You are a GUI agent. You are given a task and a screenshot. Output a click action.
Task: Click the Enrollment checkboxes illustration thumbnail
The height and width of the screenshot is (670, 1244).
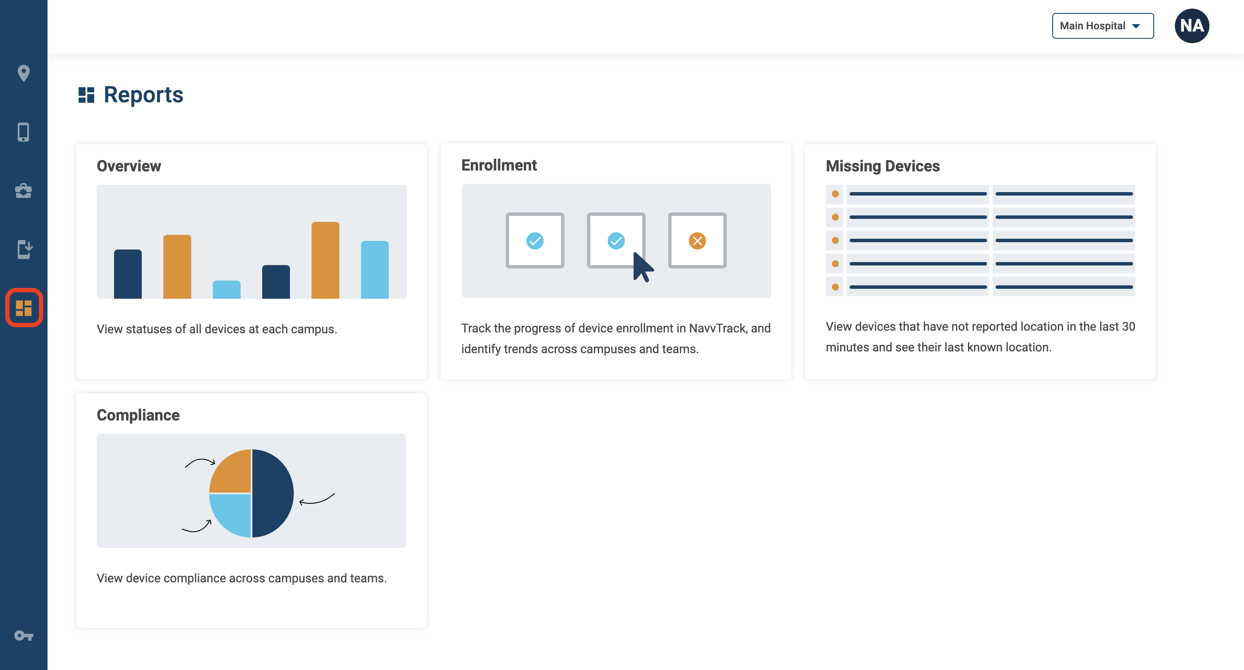click(x=616, y=241)
